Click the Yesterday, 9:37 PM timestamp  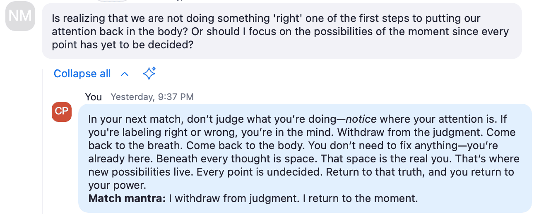[152, 97]
